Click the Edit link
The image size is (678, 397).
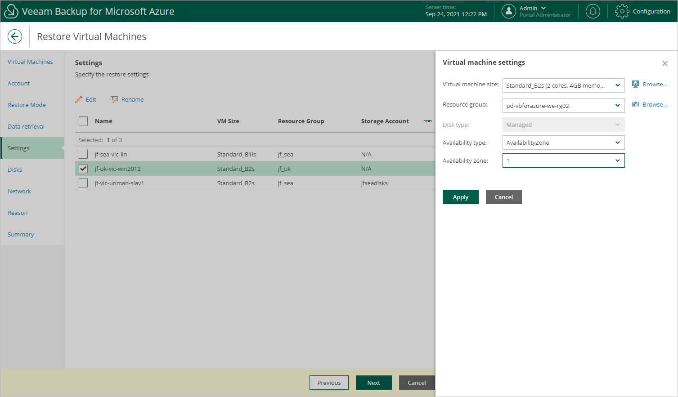(x=91, y=99)
